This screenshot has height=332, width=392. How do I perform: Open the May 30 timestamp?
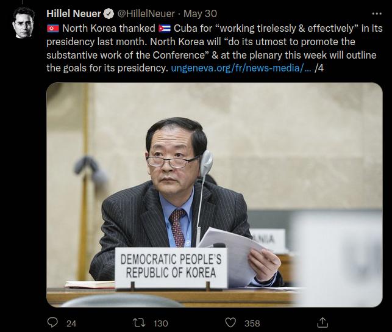coord(200,13)
